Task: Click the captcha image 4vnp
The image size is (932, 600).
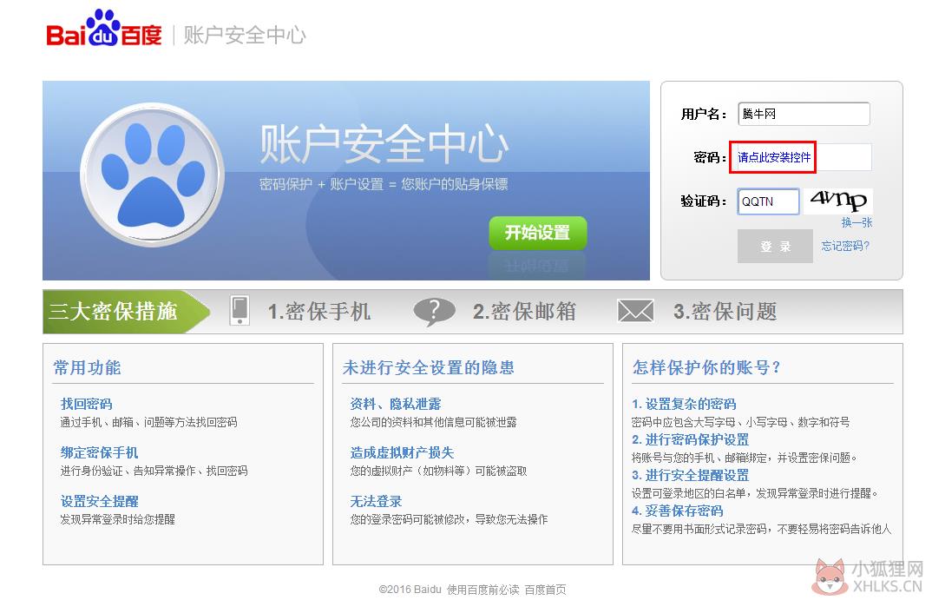Action: tap(838, 201)
